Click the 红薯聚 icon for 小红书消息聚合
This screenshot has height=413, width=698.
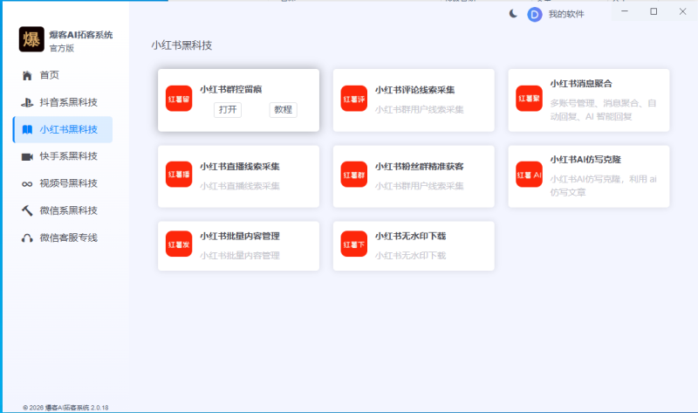529,99
